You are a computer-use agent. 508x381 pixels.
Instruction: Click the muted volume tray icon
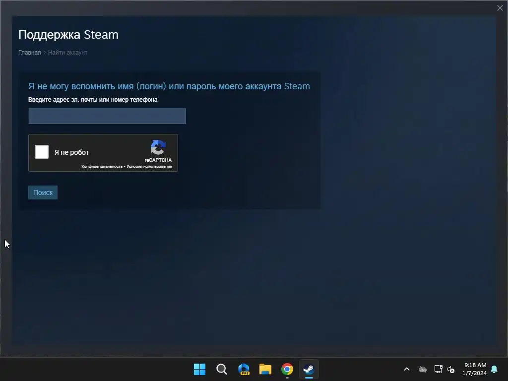451,369
